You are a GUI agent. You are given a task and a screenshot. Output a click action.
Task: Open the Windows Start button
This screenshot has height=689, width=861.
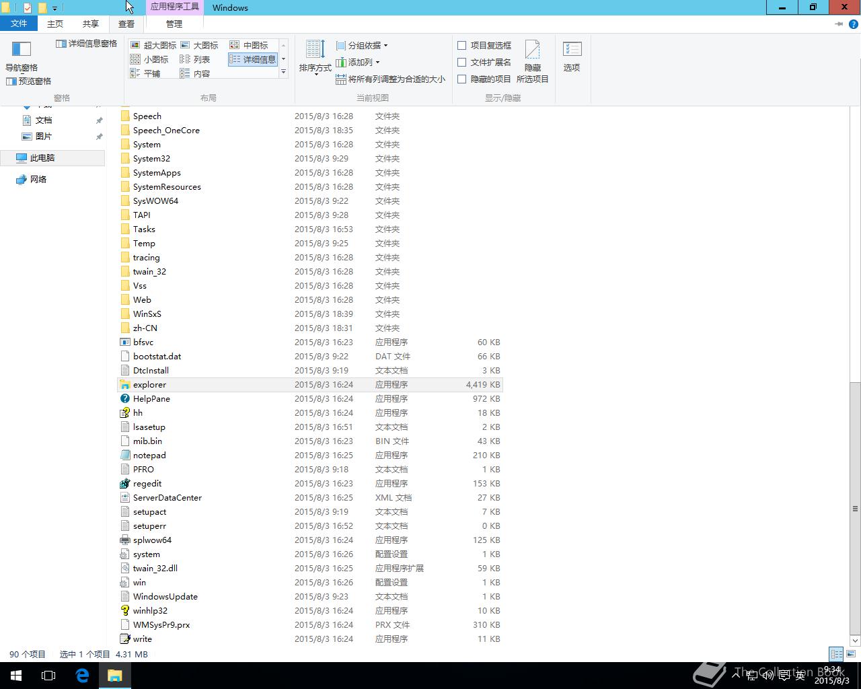[16, 676]
